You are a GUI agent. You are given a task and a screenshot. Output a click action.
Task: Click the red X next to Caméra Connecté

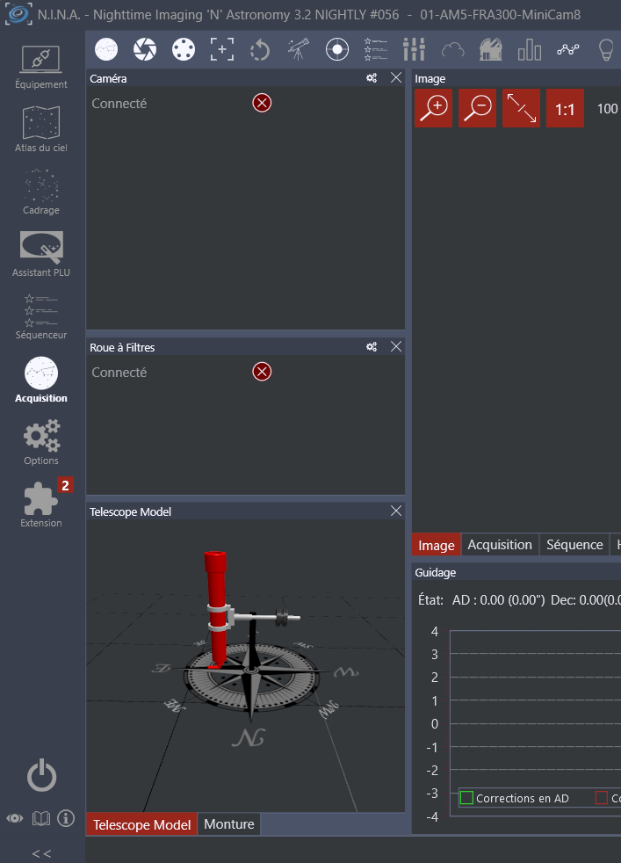pos(262,103)
